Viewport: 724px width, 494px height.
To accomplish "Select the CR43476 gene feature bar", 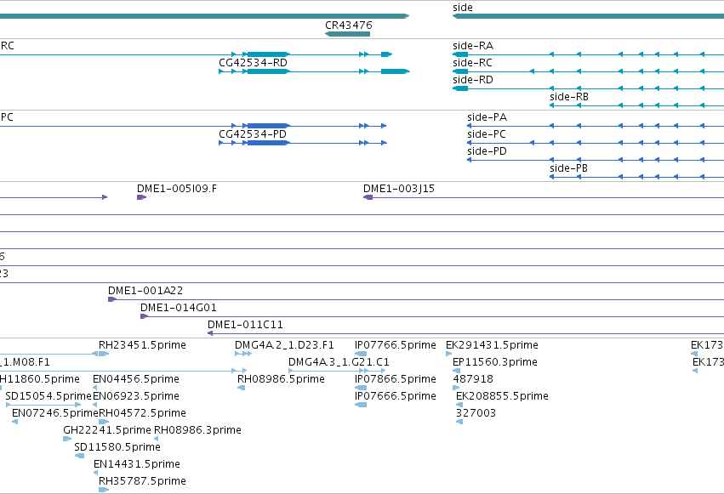I will (x=348, y=34).
